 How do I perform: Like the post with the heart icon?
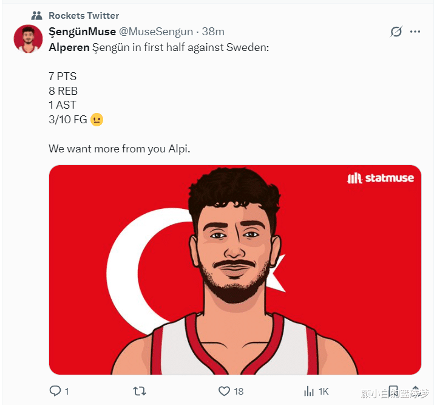(x=224, y=391)
